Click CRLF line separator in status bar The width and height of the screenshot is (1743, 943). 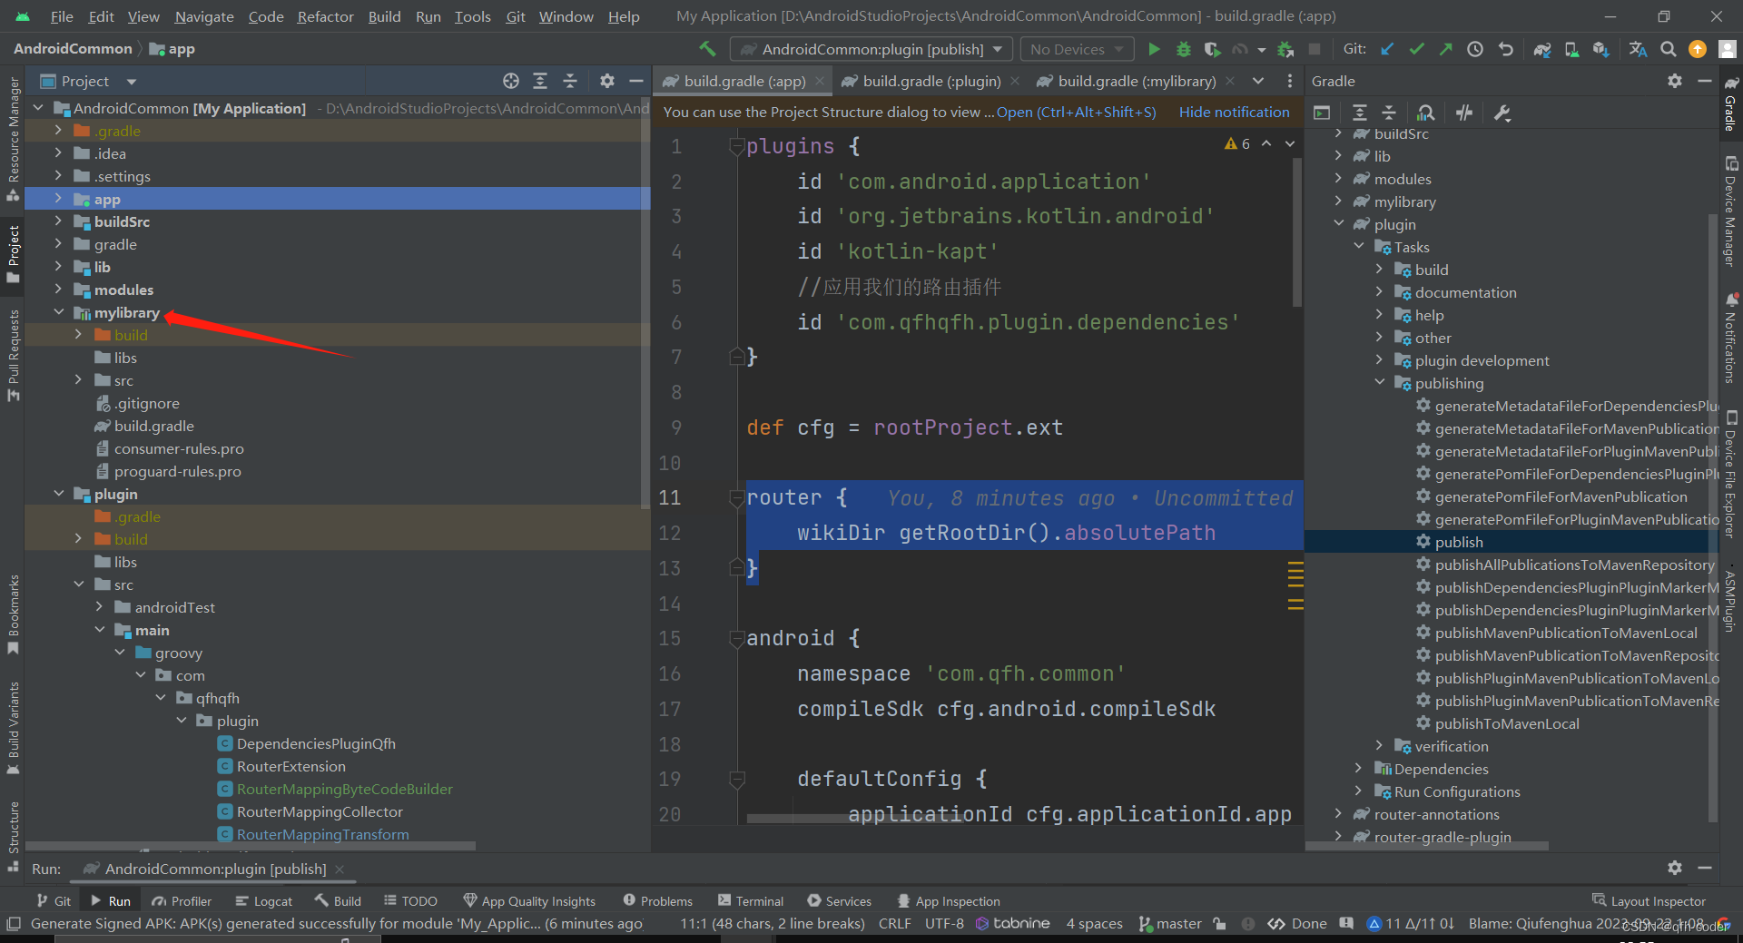pyautogui.click(x=894, y=923)
